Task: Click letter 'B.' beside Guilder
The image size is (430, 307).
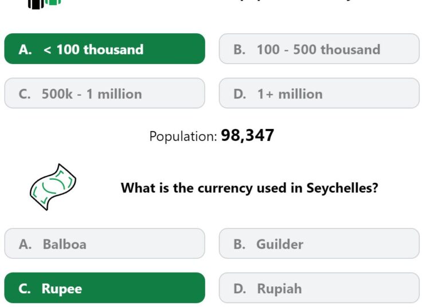Action: pos(240,245)
